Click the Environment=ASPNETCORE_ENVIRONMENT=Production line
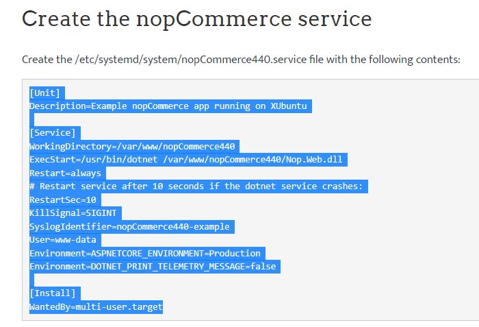 tap(145, 253)
